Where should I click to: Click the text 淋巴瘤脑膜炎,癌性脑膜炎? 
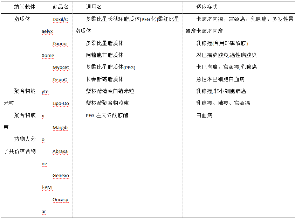227,55
